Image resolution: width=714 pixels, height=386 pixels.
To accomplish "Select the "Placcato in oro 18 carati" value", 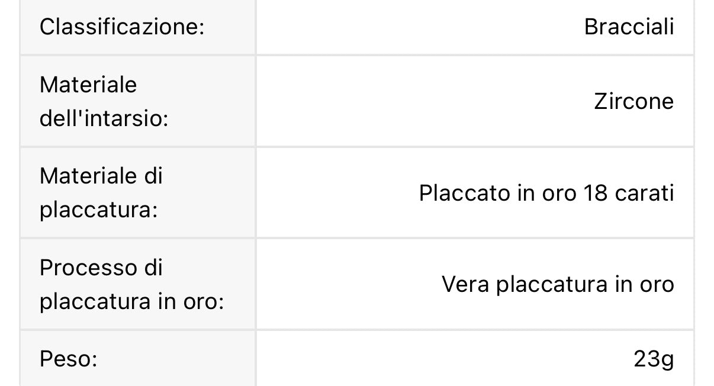I will 546,194.
